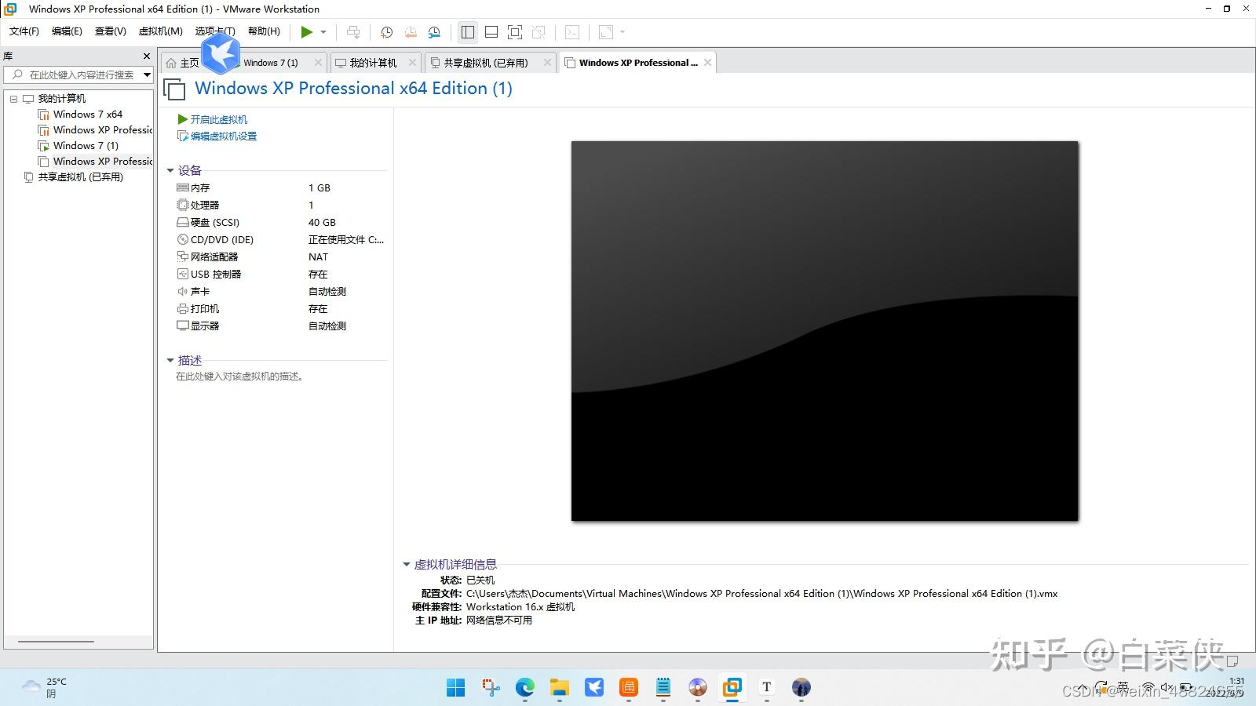Screen dimensions: 1256x706
Task: Select the CD/DVD (IDE) device entry
Action: pyautogui.click(x=220, y=239)
